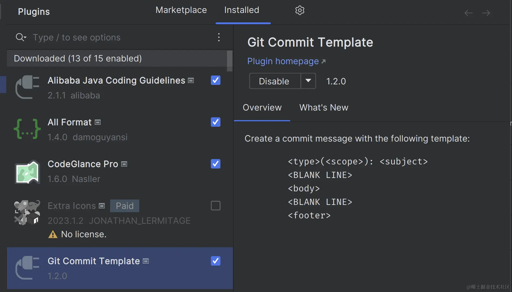Disable Alibaba Java Coding Guidelines checkbox
512x292 pixels.
point(215,80)
